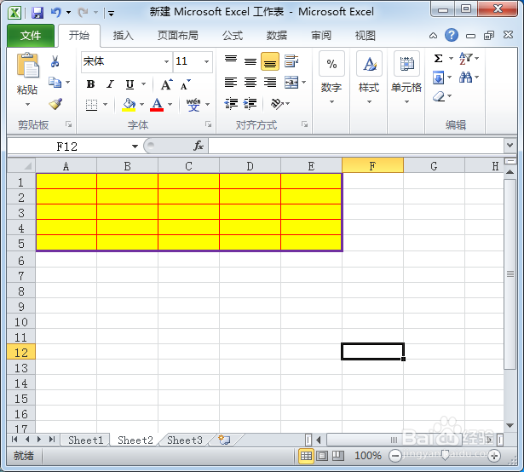Toggle middle vertical alignment
The image size is (524, 472).
250,61
